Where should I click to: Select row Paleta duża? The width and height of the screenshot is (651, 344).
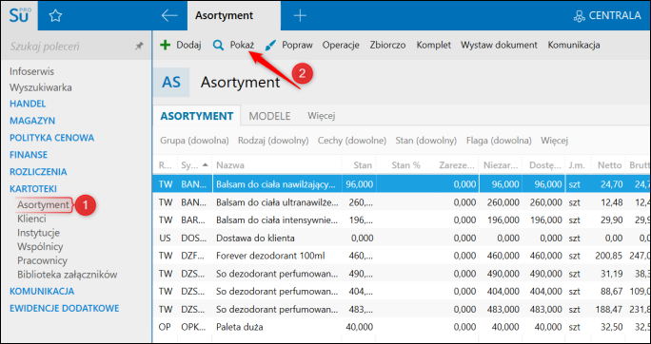(x=402, y=327)
